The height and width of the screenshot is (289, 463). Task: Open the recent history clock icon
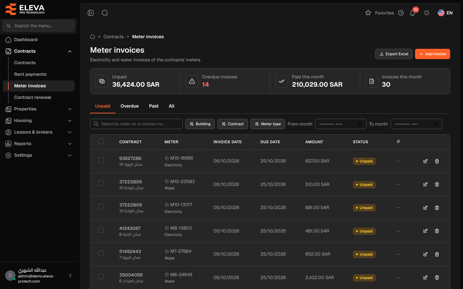pyautogui.click(x=401, y=13)
